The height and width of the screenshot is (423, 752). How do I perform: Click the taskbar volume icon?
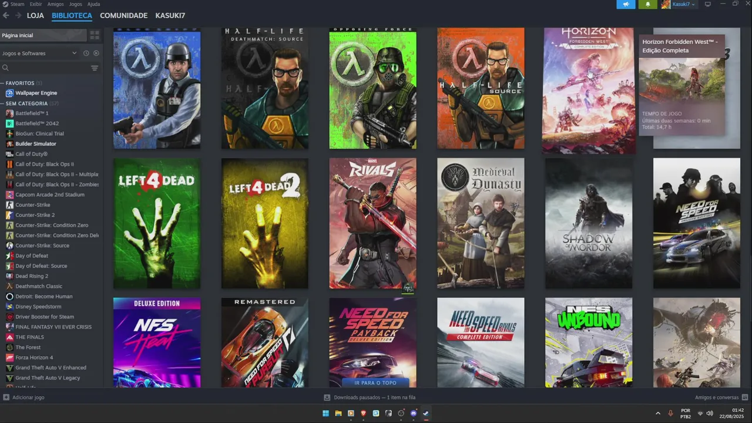click(710, 414)
